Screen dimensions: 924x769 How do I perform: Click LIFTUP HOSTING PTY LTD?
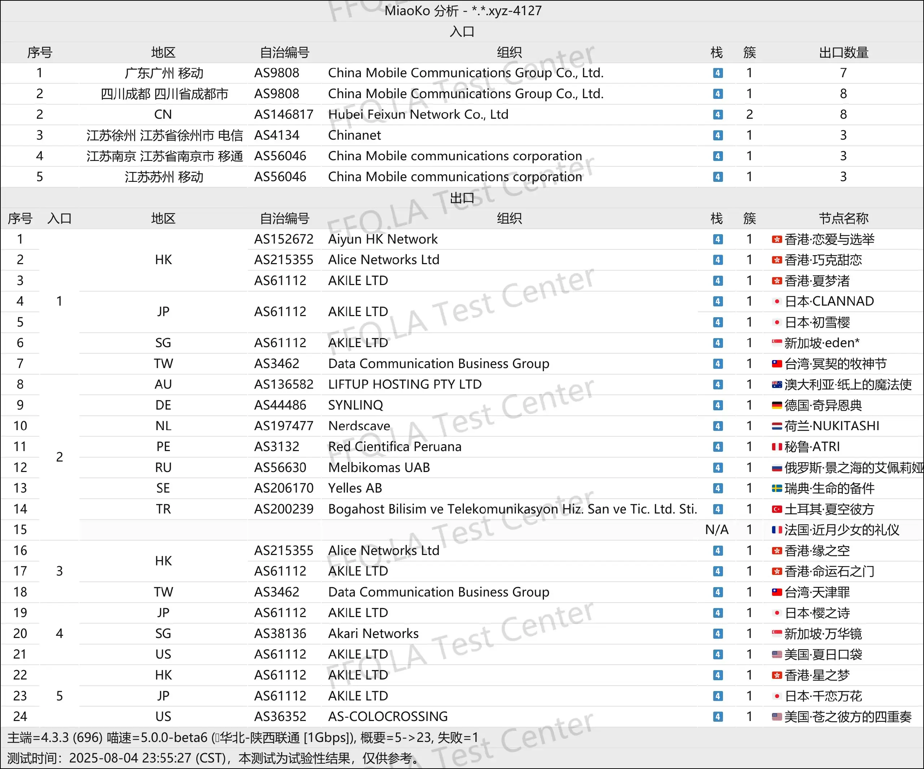tap(405, 385)
